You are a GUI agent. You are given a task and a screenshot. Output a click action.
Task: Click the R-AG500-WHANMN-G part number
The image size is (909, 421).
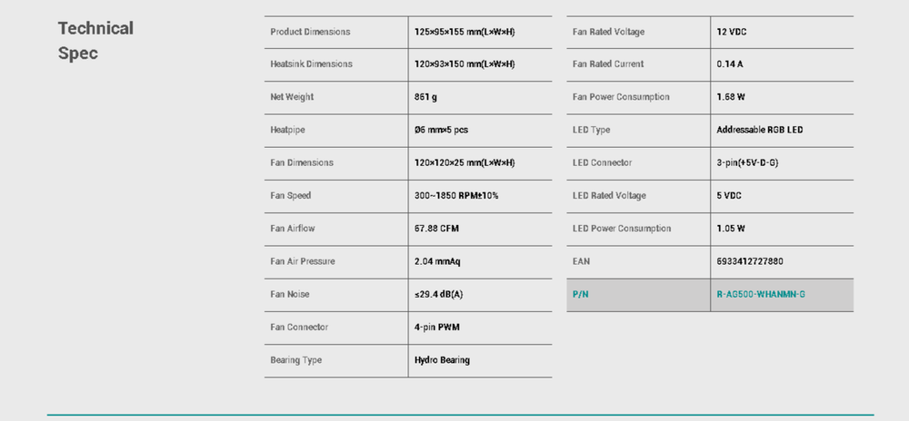point(761,295)
